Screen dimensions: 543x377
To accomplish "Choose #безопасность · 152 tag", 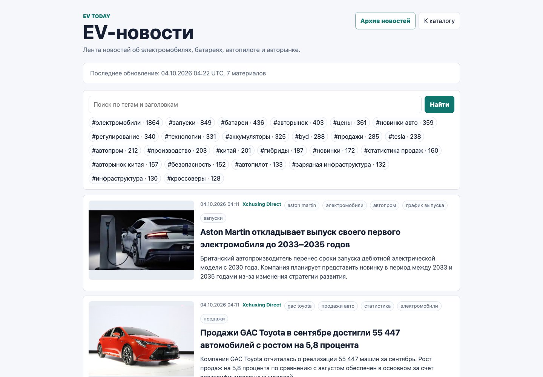I will 196,164.
